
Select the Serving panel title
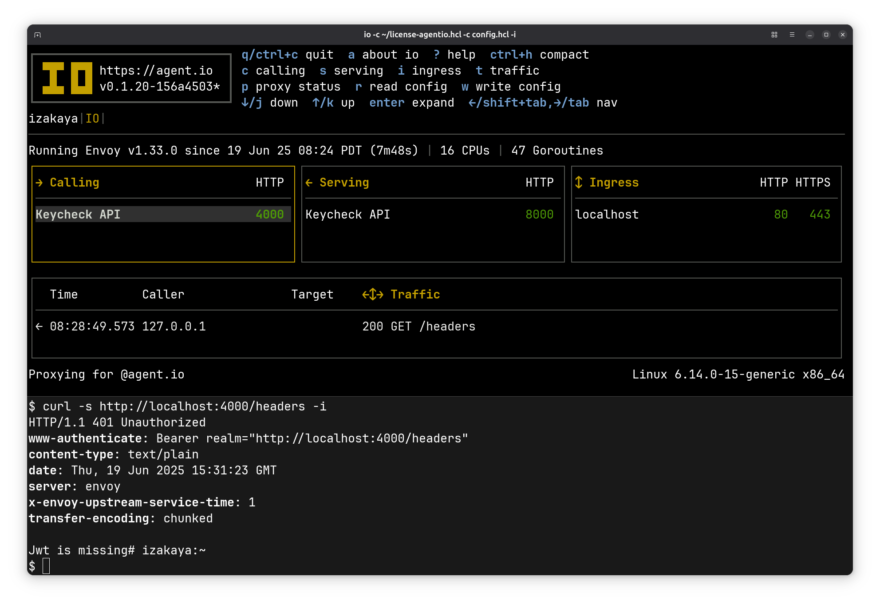point(344,183)
